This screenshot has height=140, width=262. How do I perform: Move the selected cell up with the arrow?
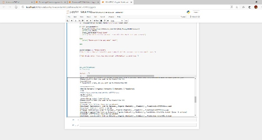tap(87, 21)
